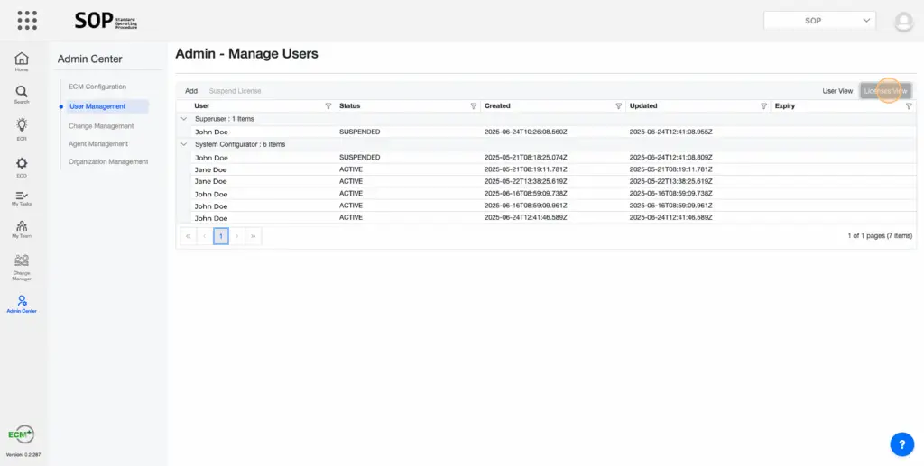Select Agent Management menu item
This screenshot has width=924, height=466.
click(x=98, y=144)
